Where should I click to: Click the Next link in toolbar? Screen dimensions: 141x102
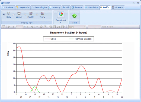pos(111,27)
